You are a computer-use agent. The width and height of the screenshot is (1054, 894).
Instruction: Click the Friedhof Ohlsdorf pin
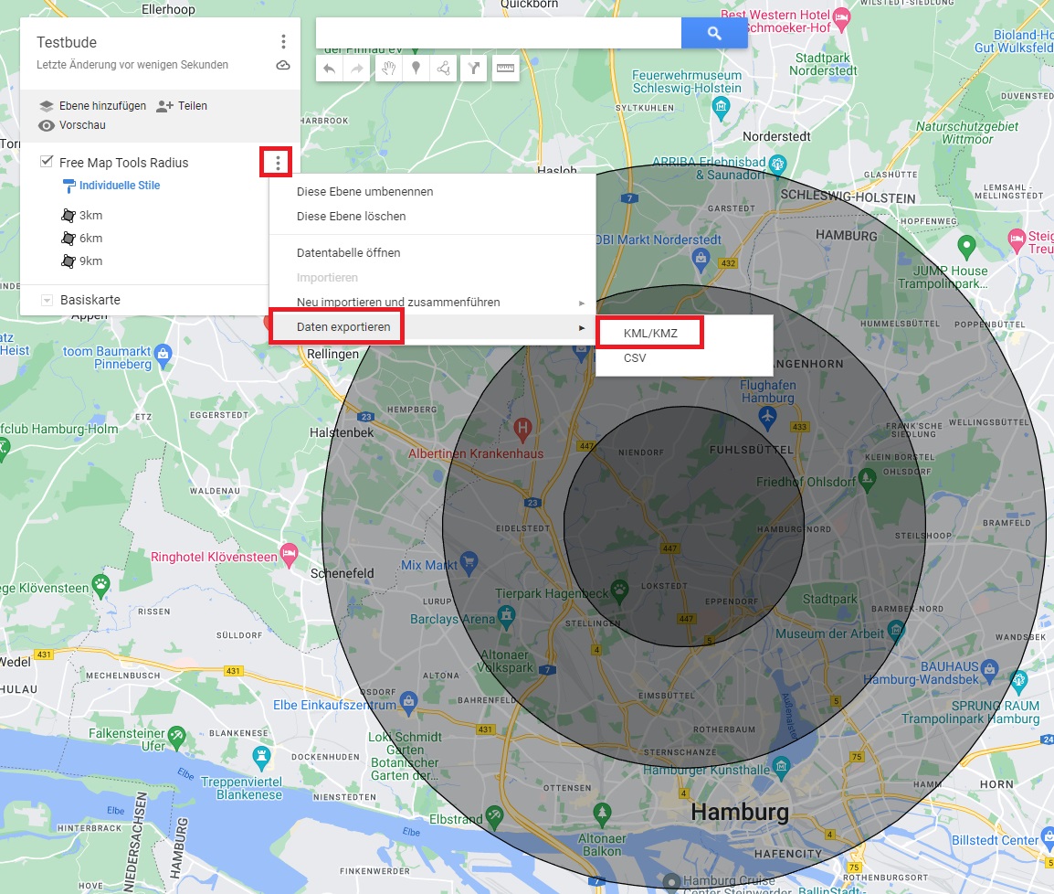click(867, 480)
